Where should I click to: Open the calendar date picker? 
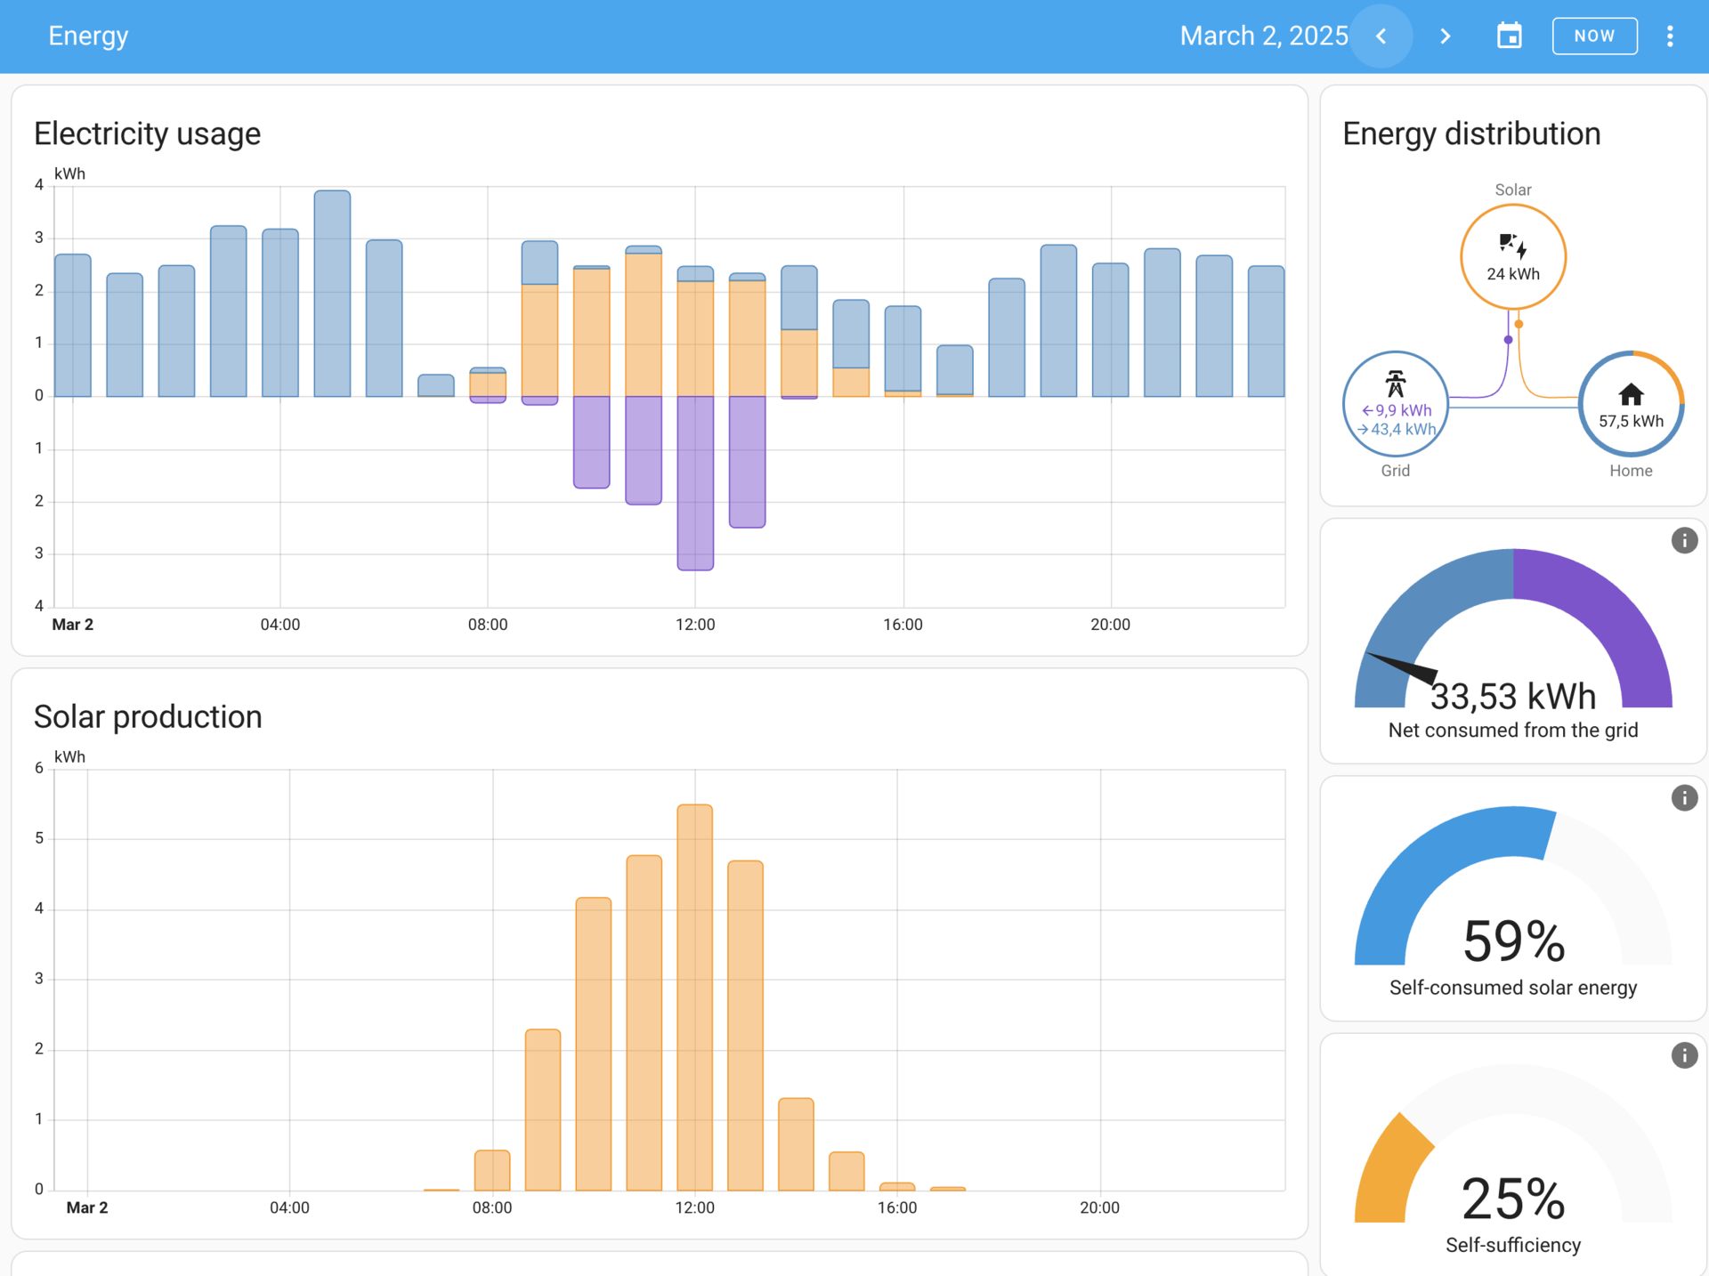point(1510,36)
